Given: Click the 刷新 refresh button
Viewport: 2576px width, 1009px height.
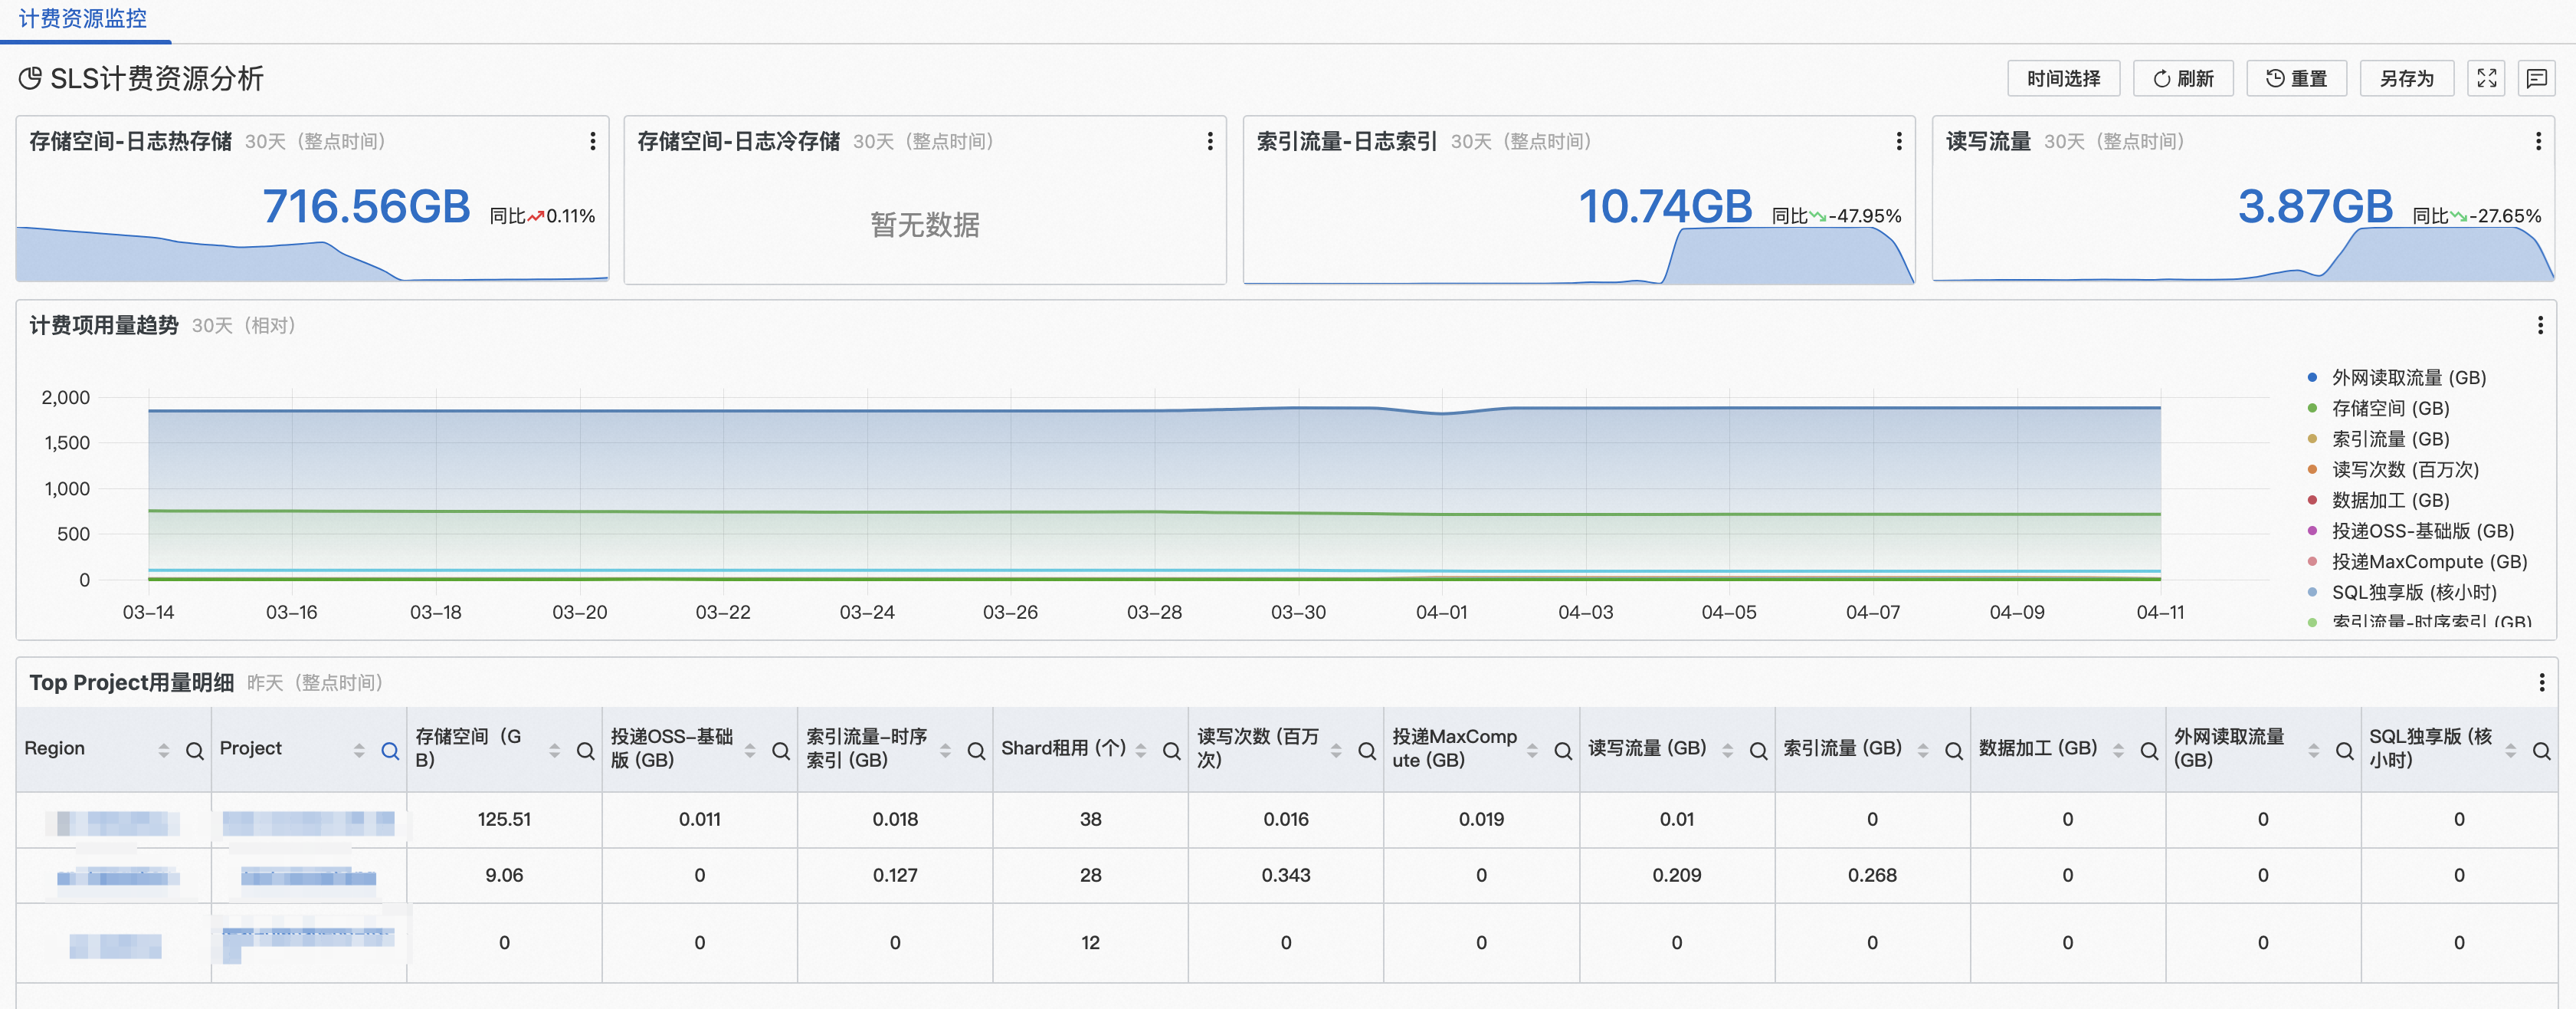Looking at the screenshot, I should 2183,78.
